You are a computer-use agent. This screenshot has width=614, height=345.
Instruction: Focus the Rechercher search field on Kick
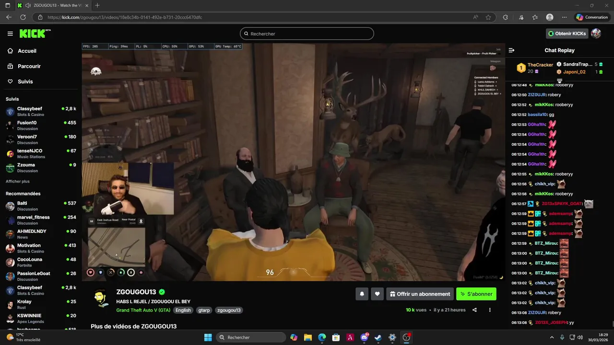(307, 34)
